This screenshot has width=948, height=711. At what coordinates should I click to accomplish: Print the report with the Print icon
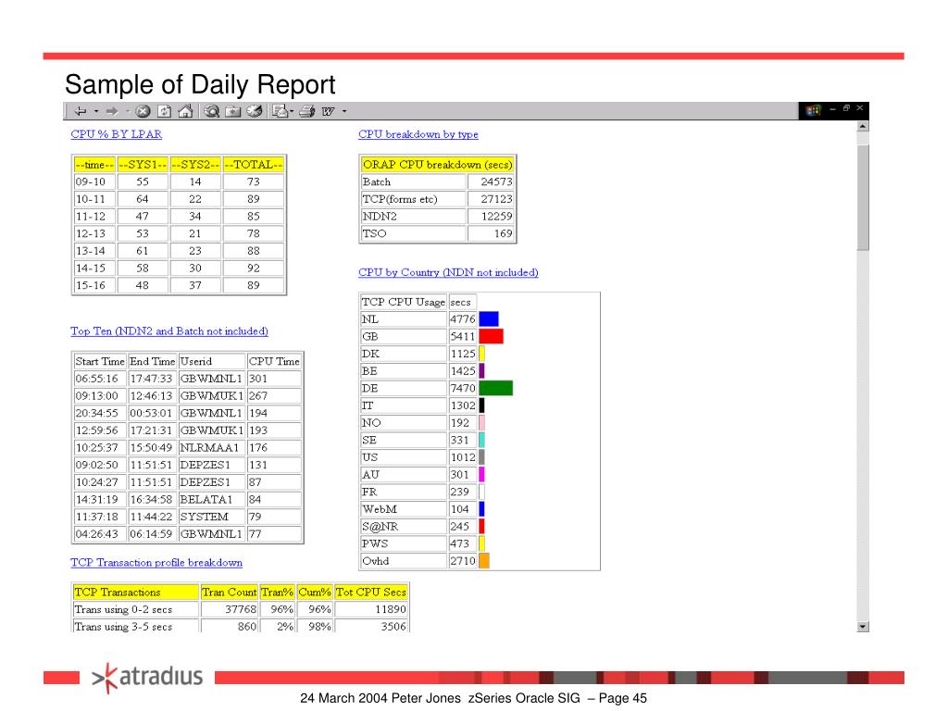click(307, 111)
